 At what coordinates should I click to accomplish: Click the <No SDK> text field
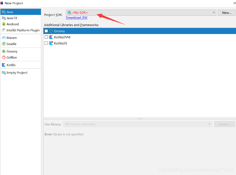coord(141,12)
